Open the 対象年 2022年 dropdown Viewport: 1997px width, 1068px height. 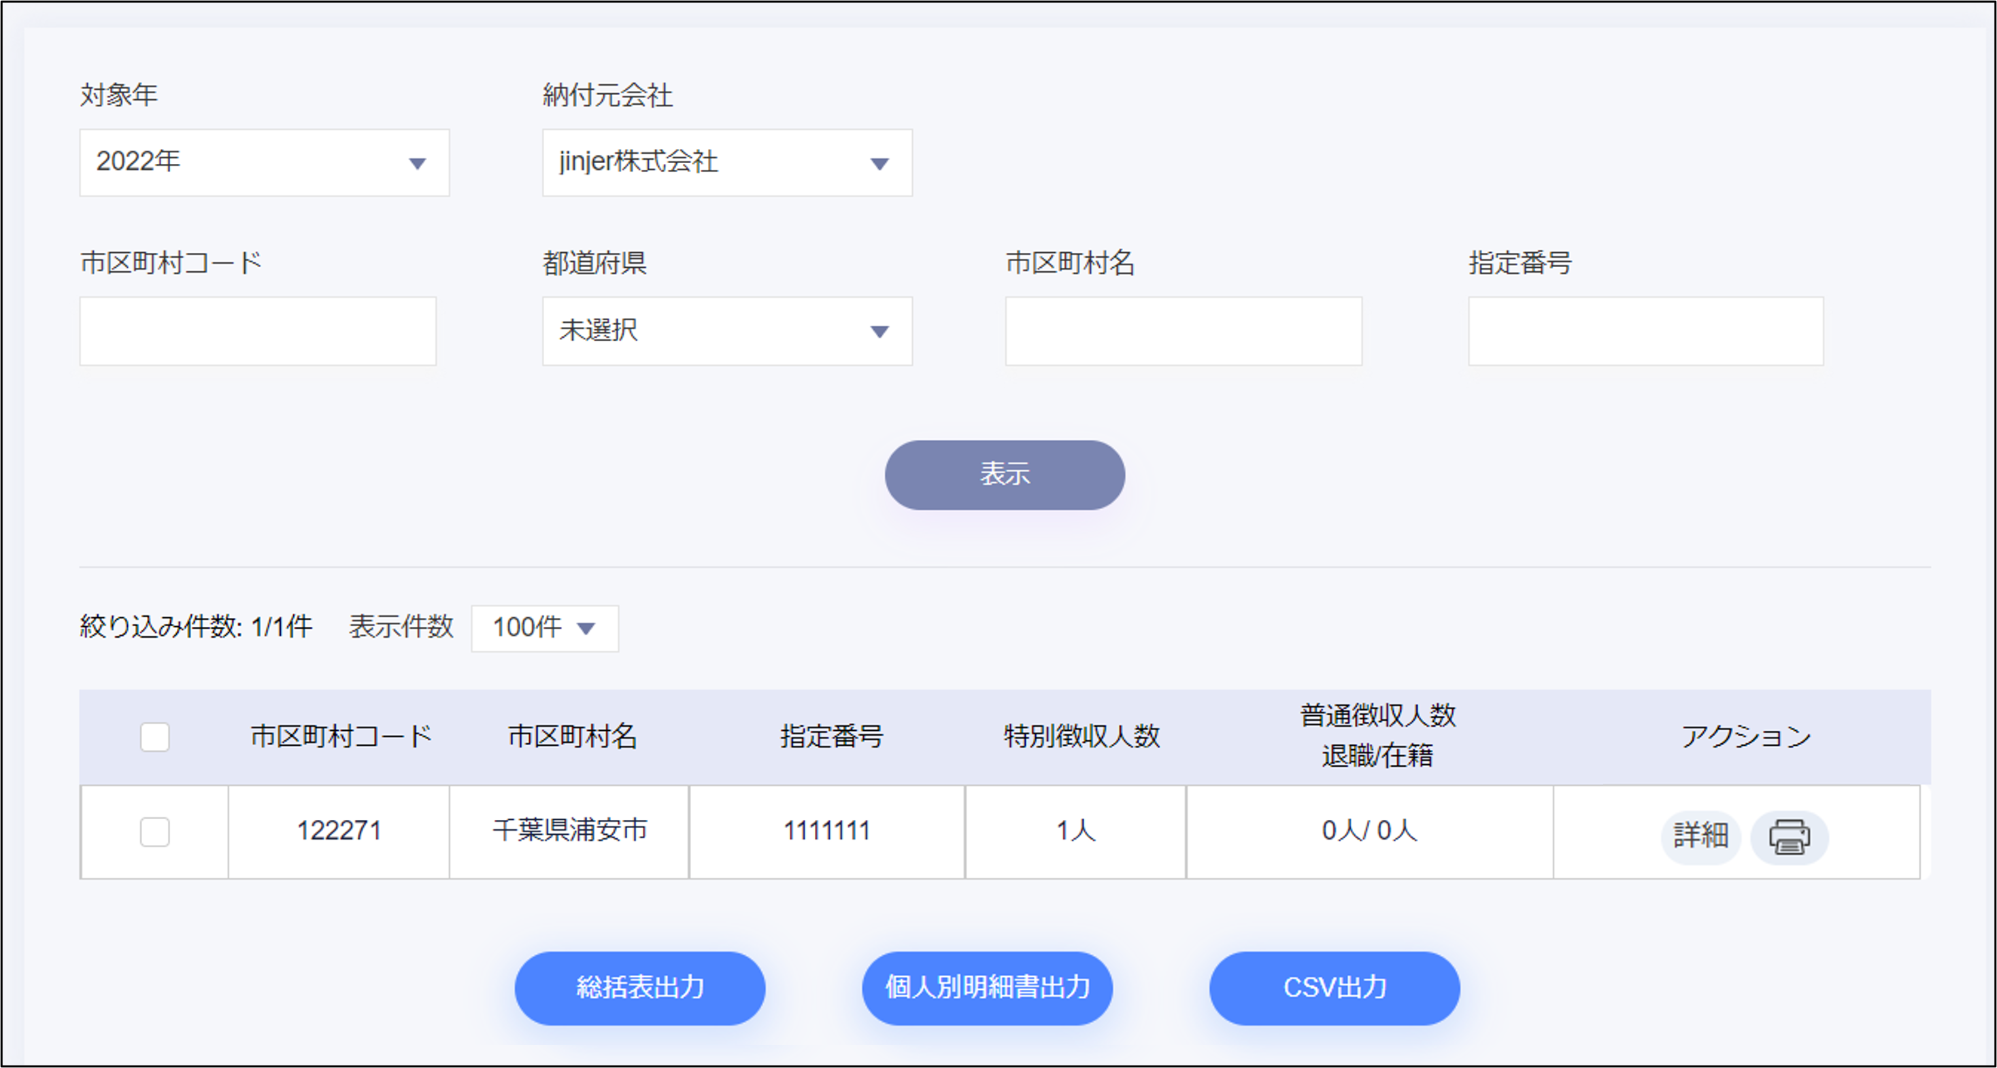[x=265, y=162]
